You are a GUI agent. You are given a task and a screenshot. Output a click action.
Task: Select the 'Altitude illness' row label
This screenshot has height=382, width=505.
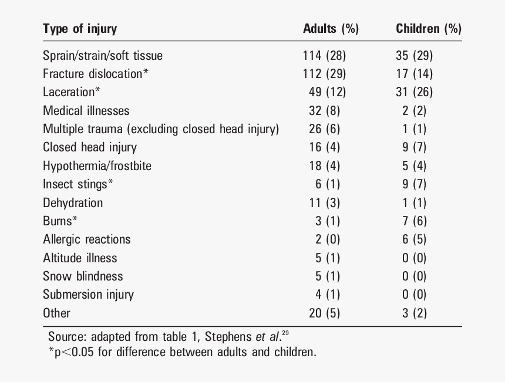(80, 258)
